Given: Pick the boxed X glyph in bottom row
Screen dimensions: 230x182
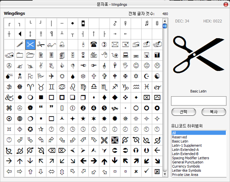Looking at the screenshot, I should coord(157,171).
